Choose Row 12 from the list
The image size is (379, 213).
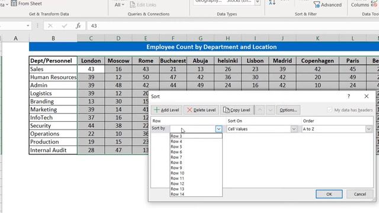(196, 183)
